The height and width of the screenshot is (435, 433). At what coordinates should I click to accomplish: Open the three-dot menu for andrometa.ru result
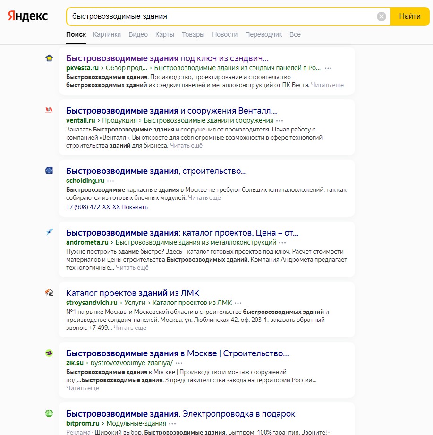point(282,242)
